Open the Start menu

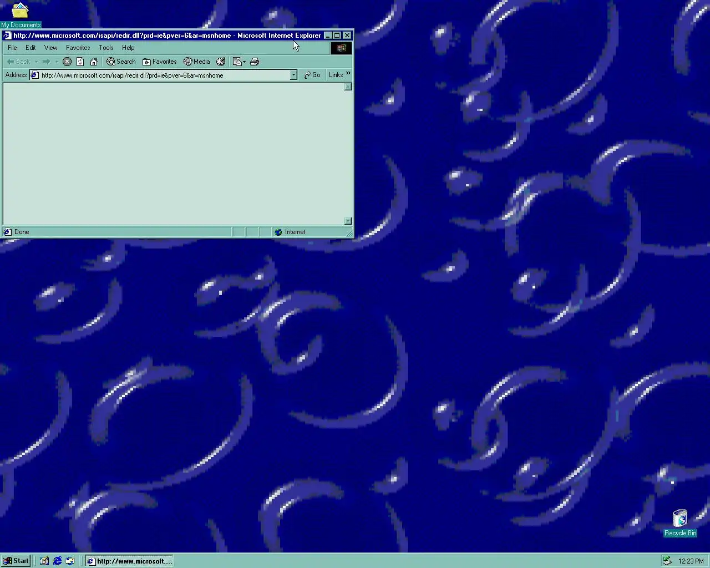tap(16, 561)
